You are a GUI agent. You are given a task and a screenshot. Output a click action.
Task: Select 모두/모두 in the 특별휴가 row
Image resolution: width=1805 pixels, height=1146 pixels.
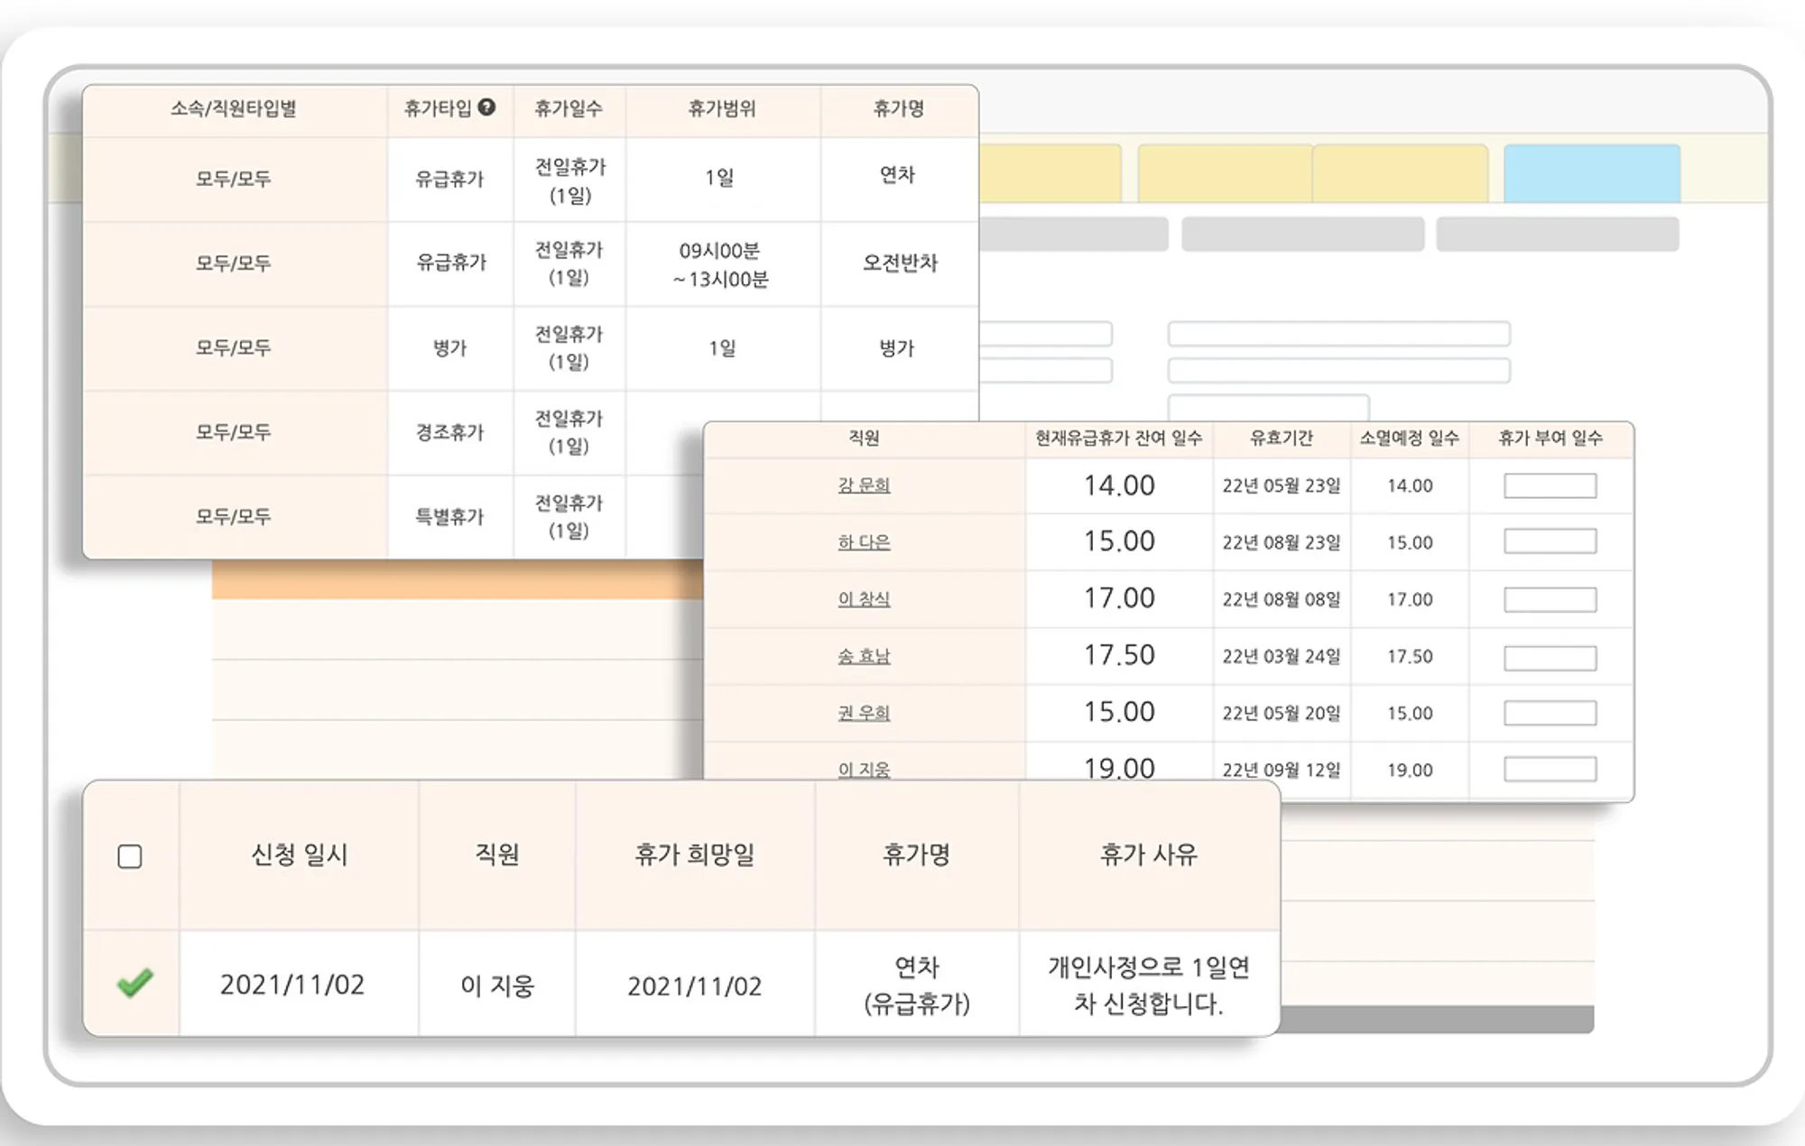click(x=234, y=517)
